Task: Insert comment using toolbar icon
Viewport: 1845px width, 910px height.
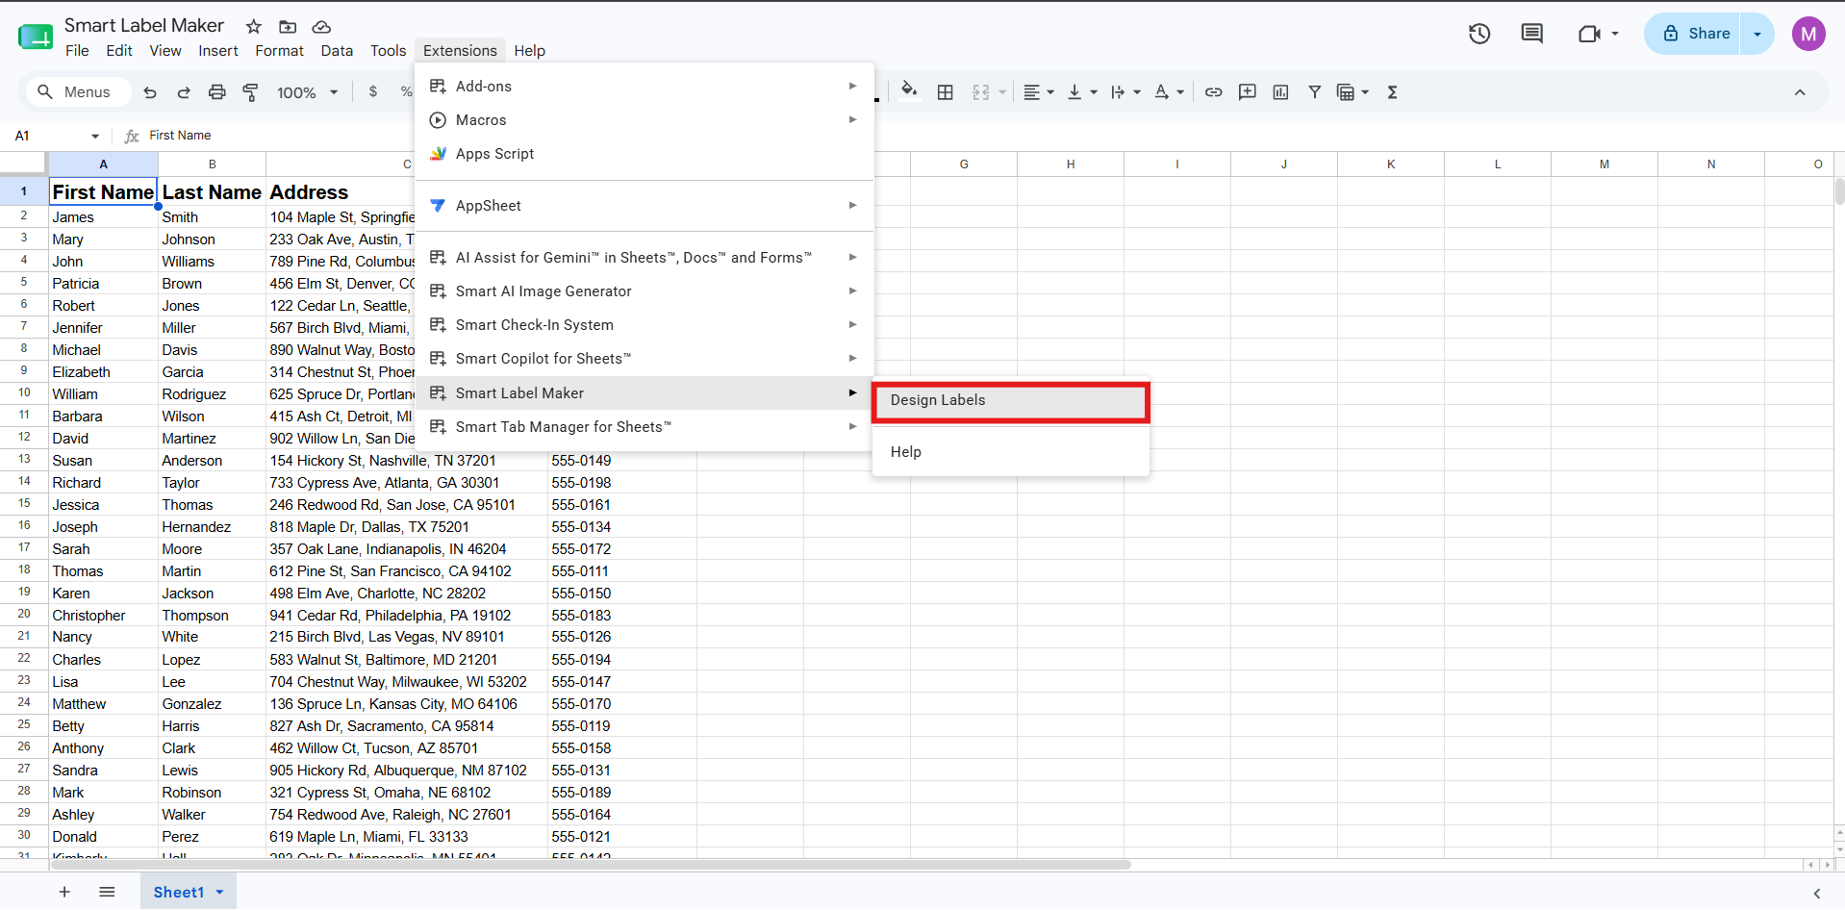Action: [x=1248, y=92]
